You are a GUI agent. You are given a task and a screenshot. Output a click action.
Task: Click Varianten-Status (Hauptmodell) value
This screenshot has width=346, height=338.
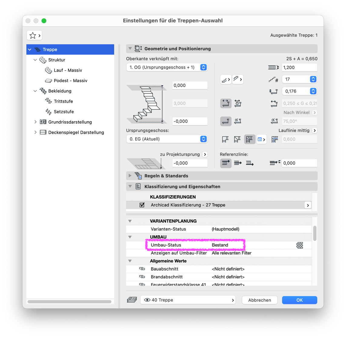[225, 229]
